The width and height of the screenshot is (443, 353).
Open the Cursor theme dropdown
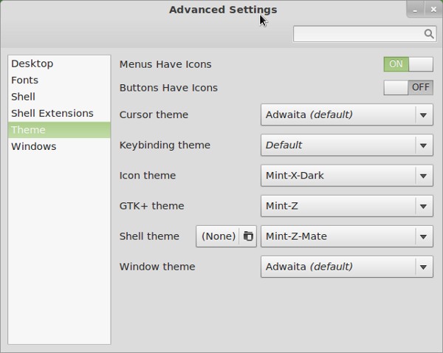(347, 115)
